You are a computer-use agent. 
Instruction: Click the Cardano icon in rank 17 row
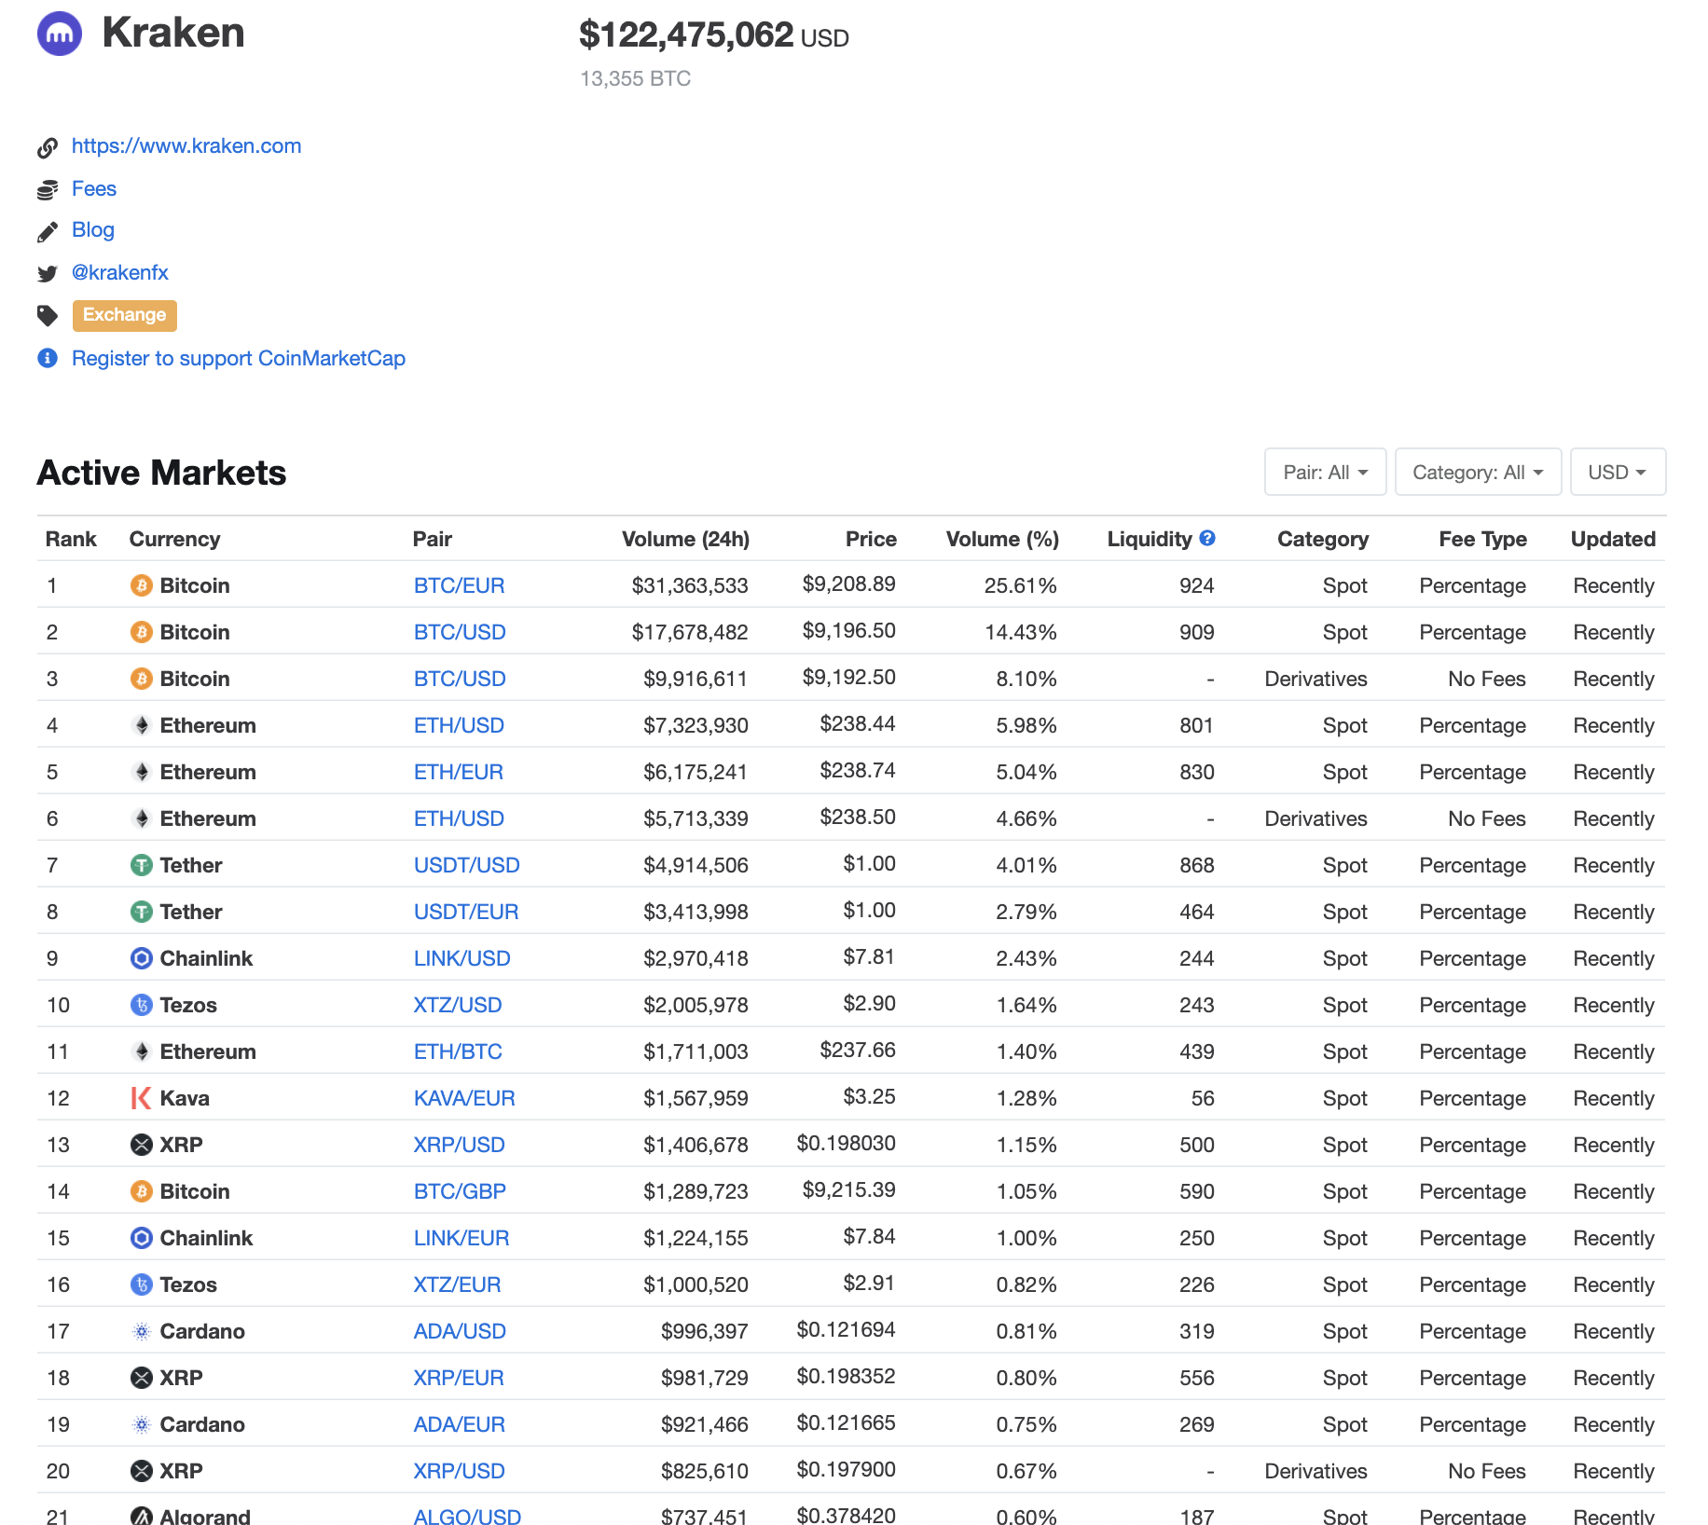click(x=142, y=1331)
